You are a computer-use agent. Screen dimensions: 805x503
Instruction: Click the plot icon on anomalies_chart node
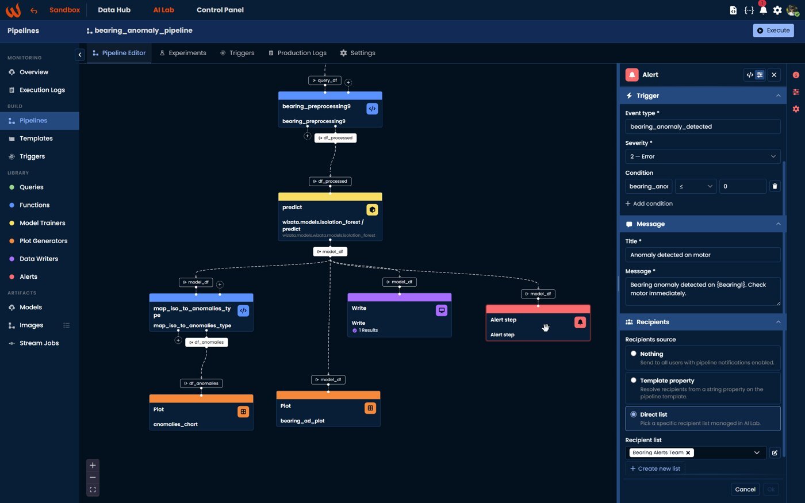243,412
